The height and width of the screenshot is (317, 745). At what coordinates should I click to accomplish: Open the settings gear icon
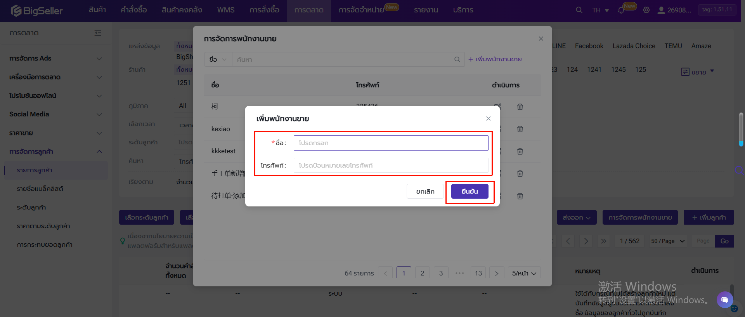tap(646, 10)
